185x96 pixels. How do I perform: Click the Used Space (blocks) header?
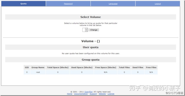[82, 67]
